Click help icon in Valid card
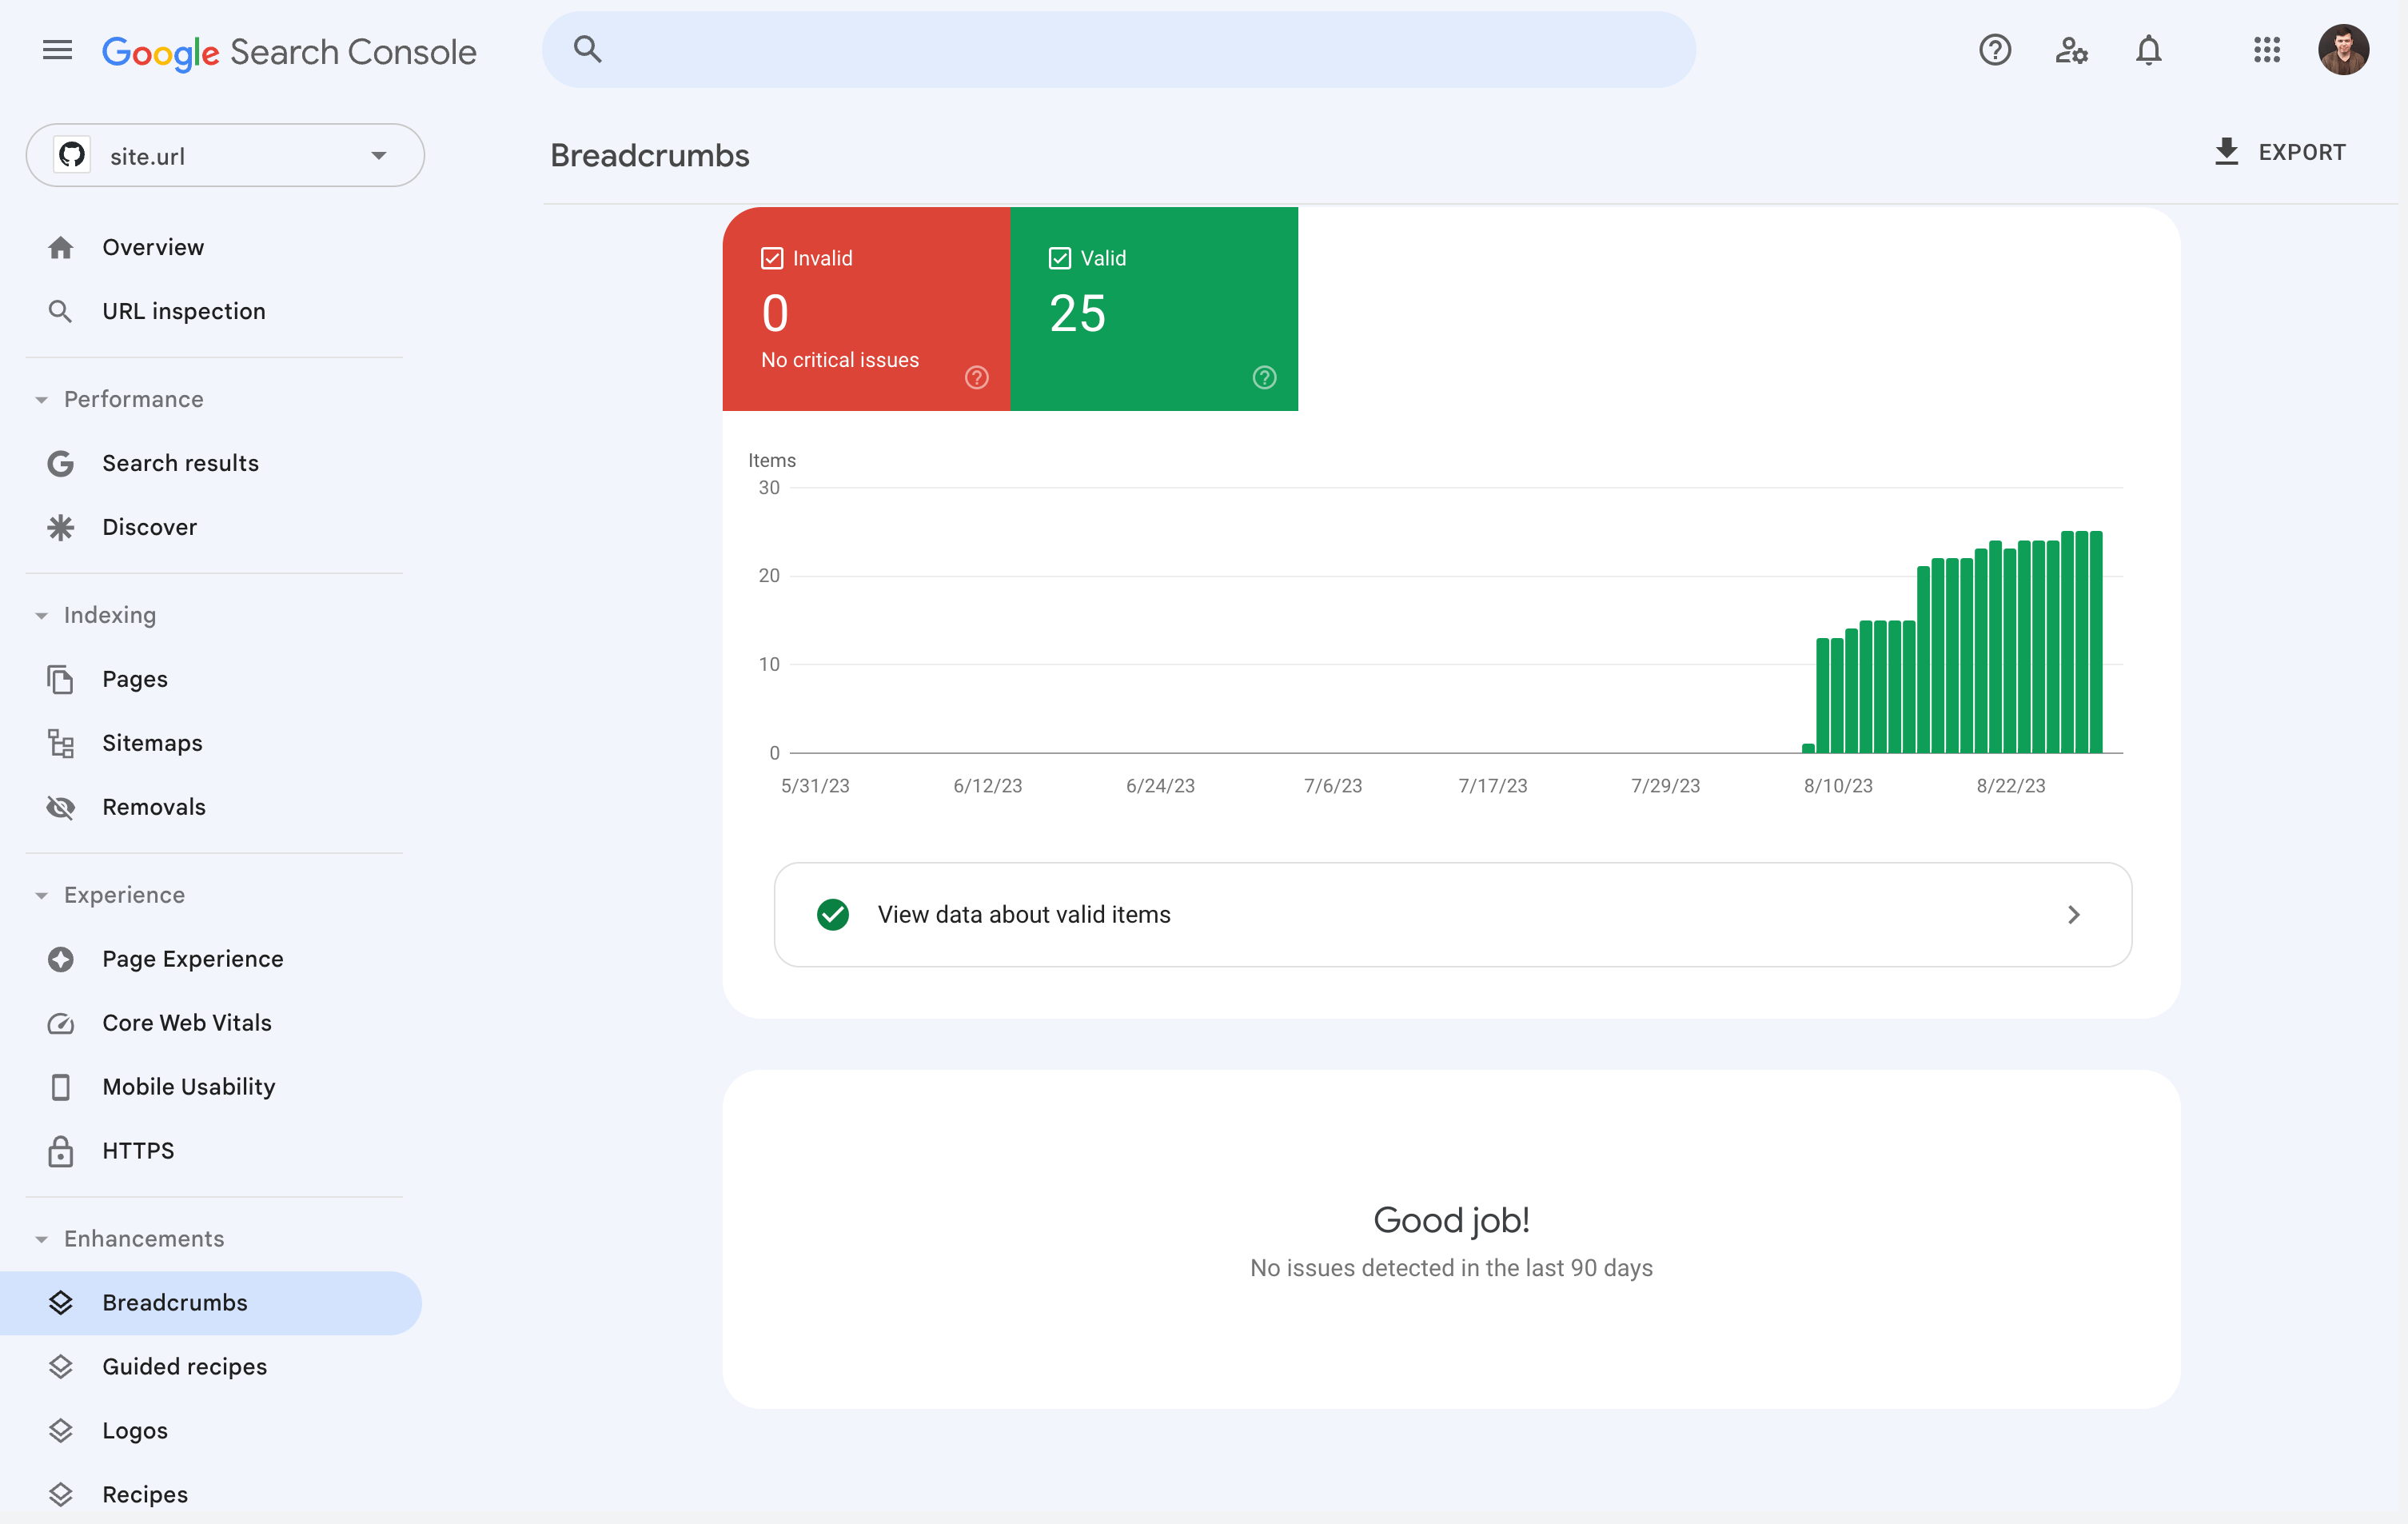 point(1264,377)
